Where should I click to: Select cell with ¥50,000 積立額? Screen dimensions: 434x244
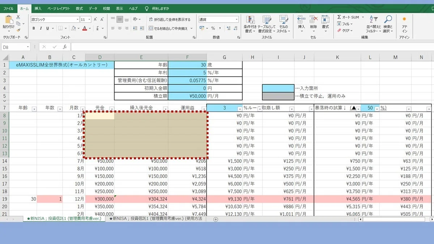tap(187, 96)
